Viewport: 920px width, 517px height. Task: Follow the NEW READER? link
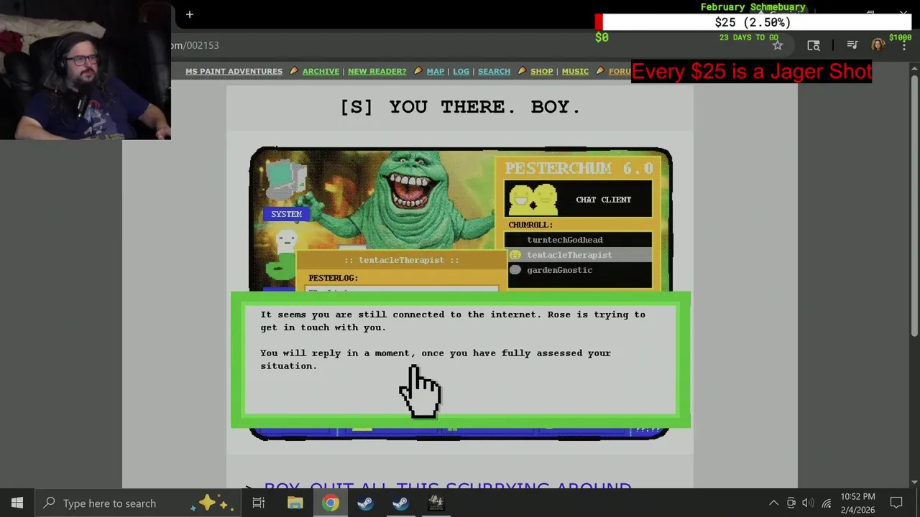click(x=377, y=71)
